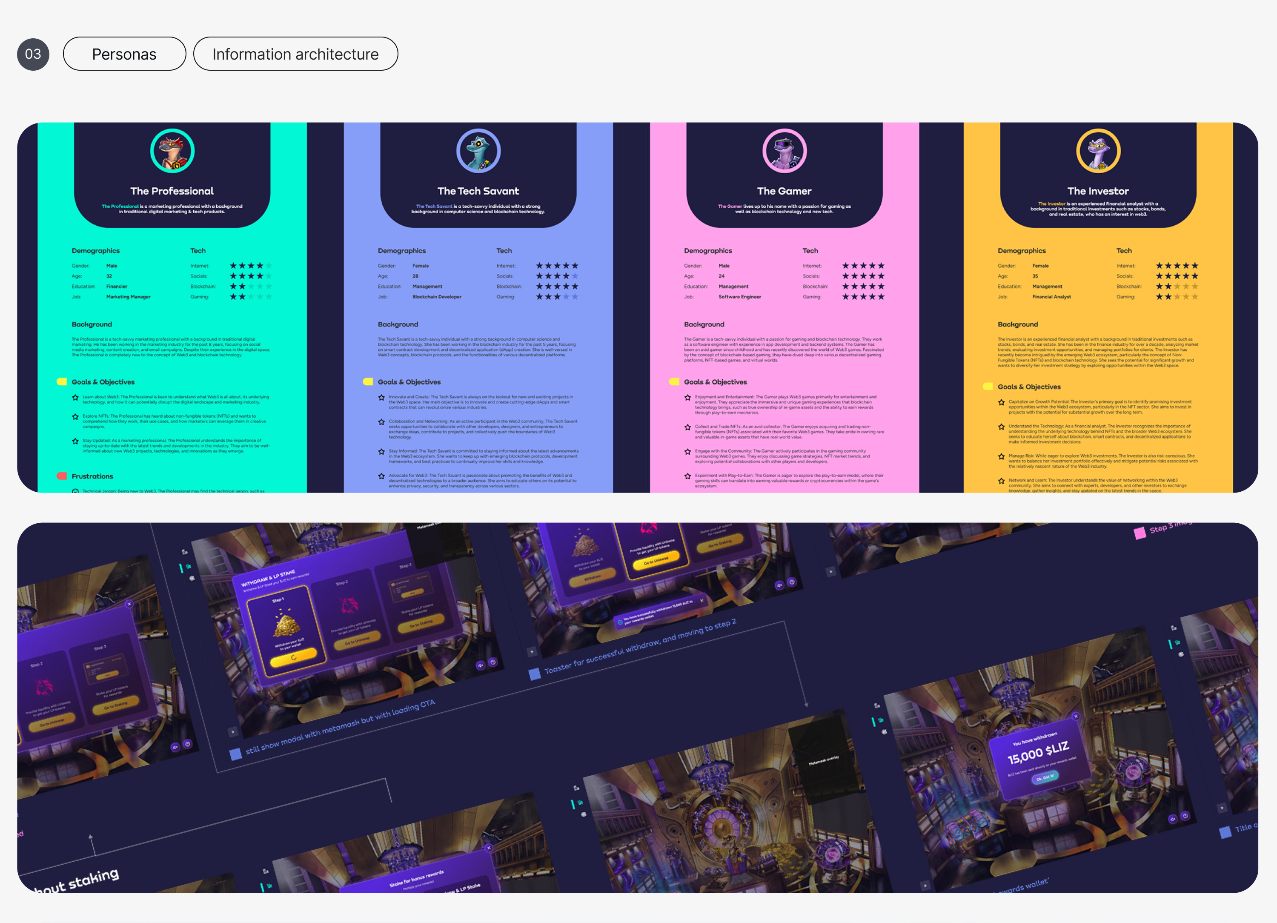Open the Information architecture tab pill
Screen dimensions: 1277x923
coord(295,54)
